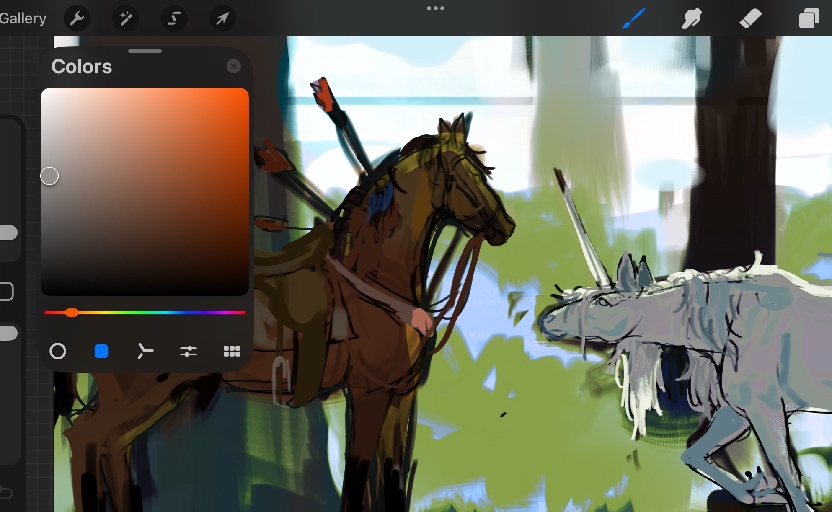The width and height of the screenshot is (832, 512).
Task: Open the Adjustments magic wand menu
Action: 126,18
